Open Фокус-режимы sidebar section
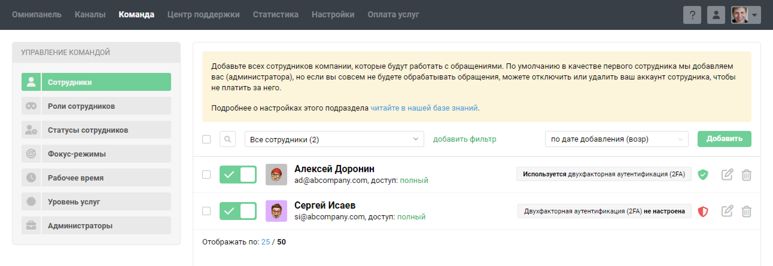 click(106, 154)
